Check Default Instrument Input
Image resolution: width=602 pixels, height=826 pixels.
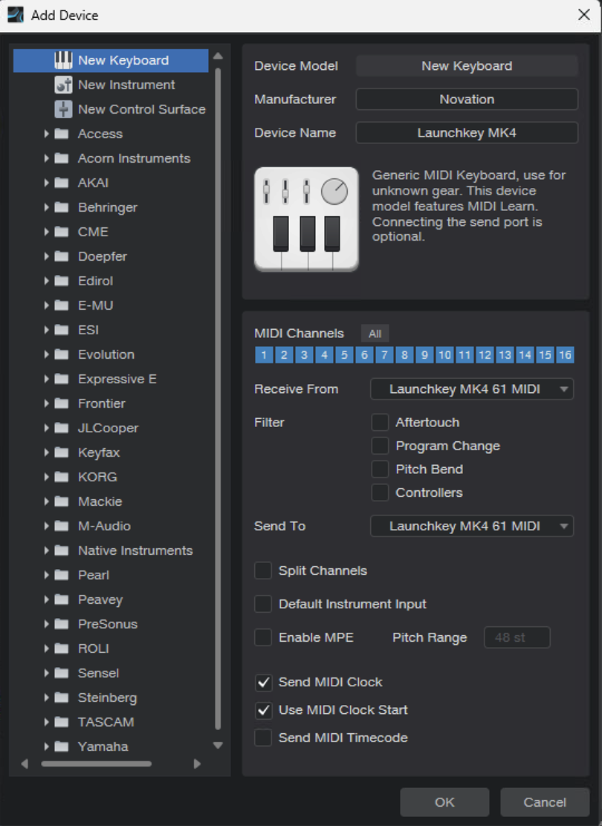click(263, 604)
